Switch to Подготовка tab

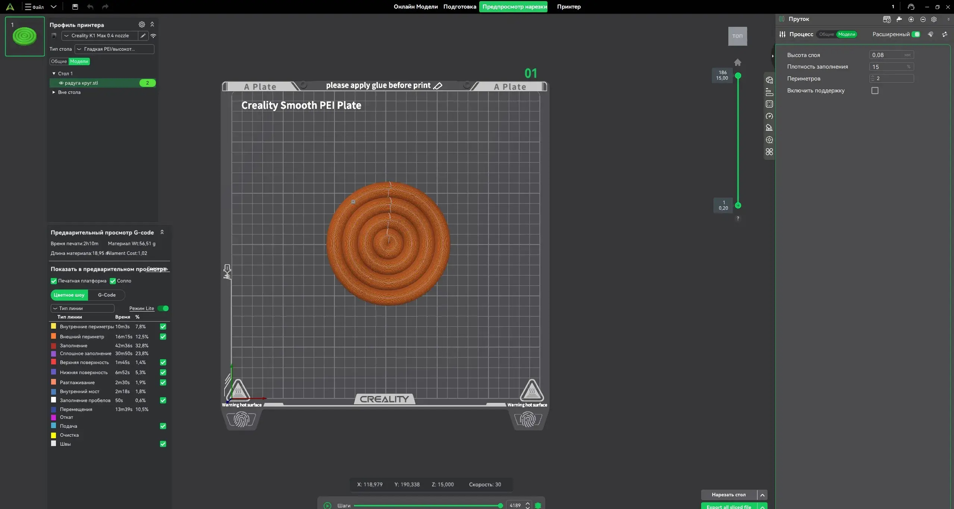point(459,7)
